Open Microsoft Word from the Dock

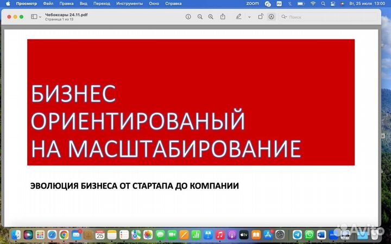pos(321,235)
